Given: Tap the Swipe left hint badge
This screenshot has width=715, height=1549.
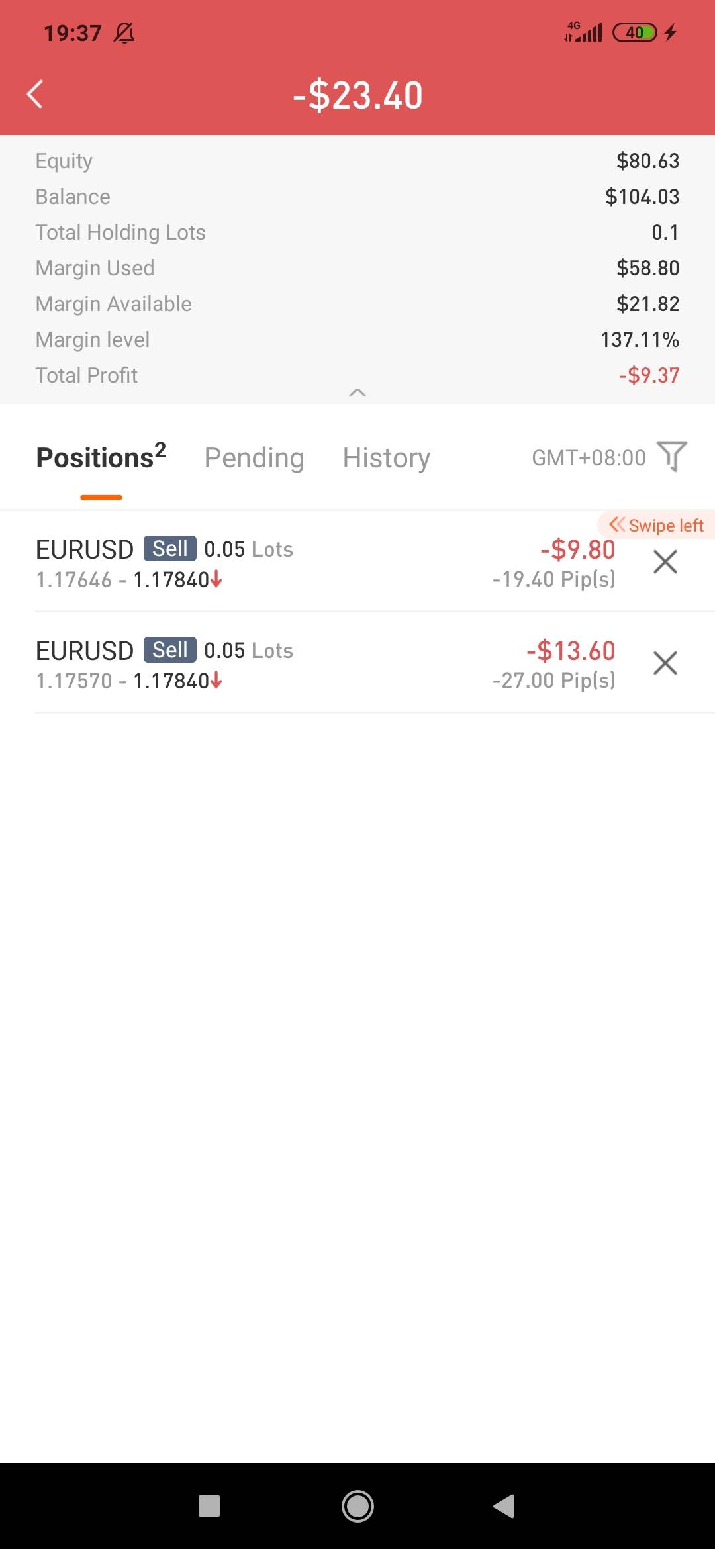Looking at the screenshot, I should [x=656, y=526].
